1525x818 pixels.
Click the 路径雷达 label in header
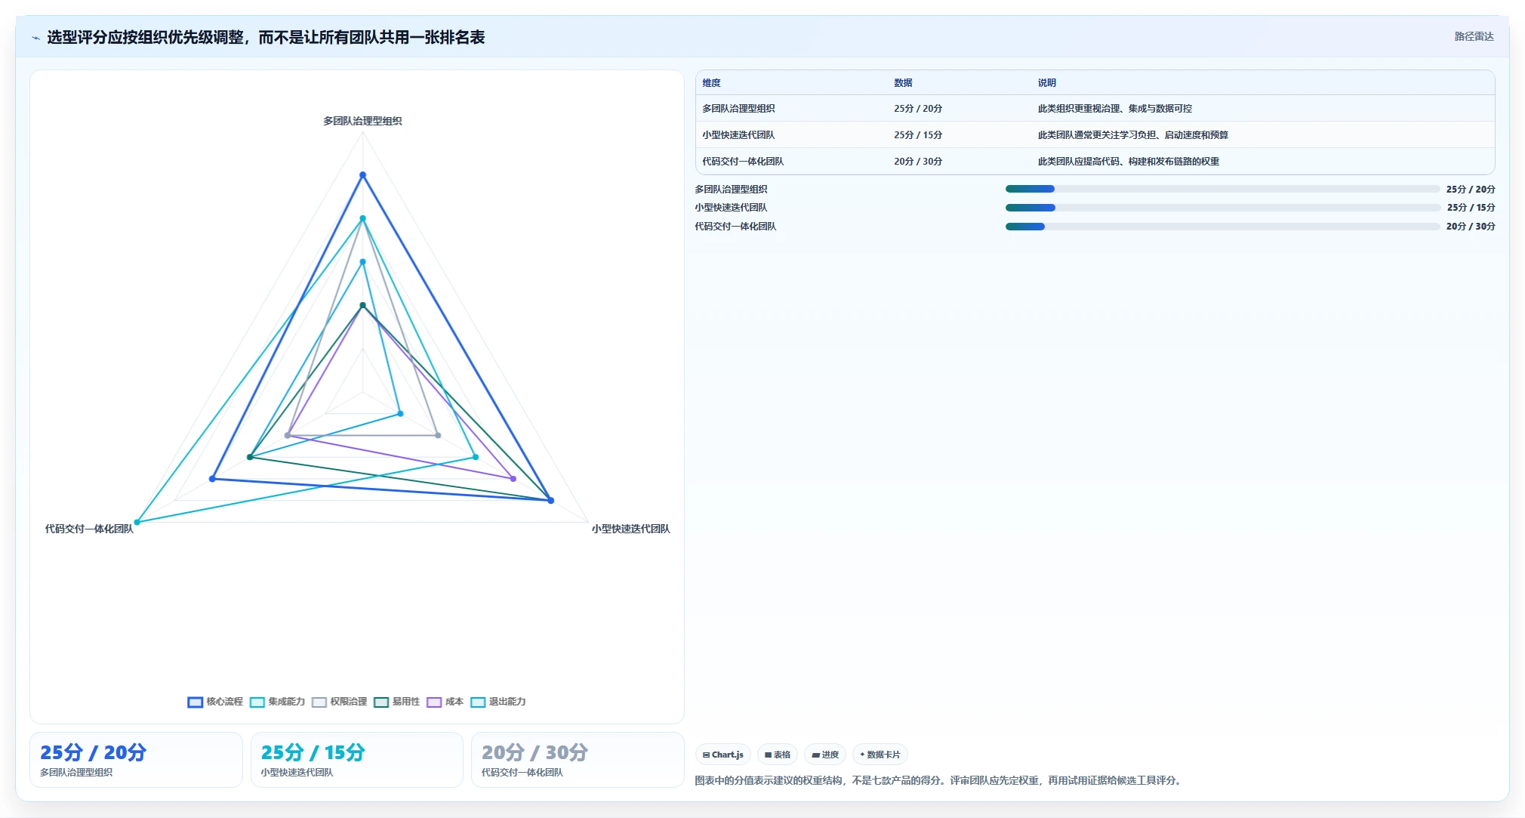pos(1474,36)
